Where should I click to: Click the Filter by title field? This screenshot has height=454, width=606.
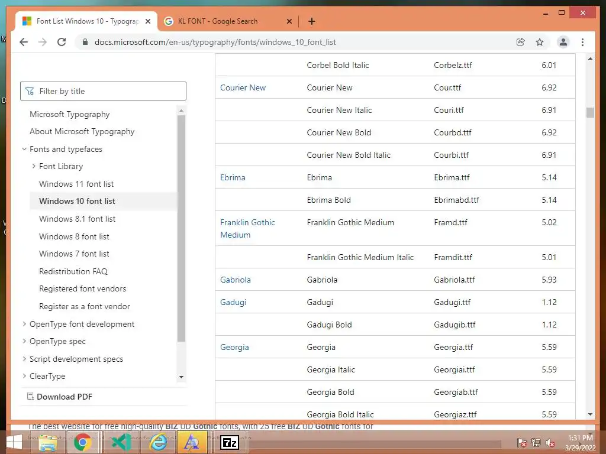(x=103, y=91)
